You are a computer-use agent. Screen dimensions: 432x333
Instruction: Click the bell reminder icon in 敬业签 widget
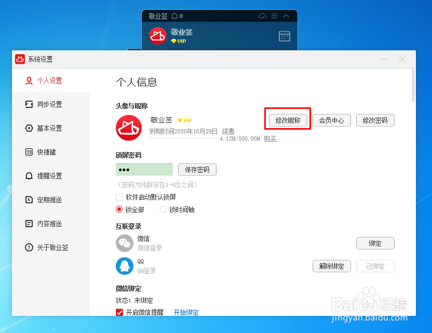point(174,16)
